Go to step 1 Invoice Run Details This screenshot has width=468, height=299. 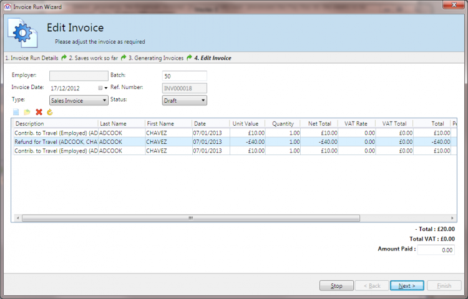coord(32,58)
